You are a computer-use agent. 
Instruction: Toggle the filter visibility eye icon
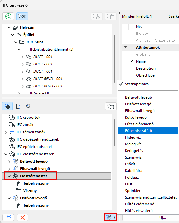22,16
